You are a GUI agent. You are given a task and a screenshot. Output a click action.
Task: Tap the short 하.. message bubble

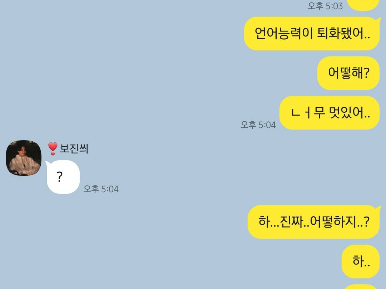(x=361, y=261)
